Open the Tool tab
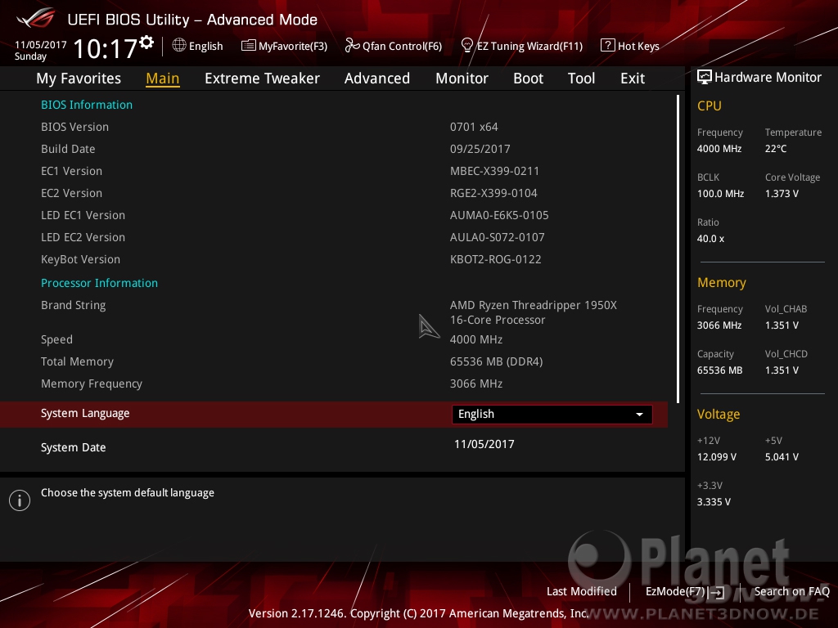 coord(581,78)
